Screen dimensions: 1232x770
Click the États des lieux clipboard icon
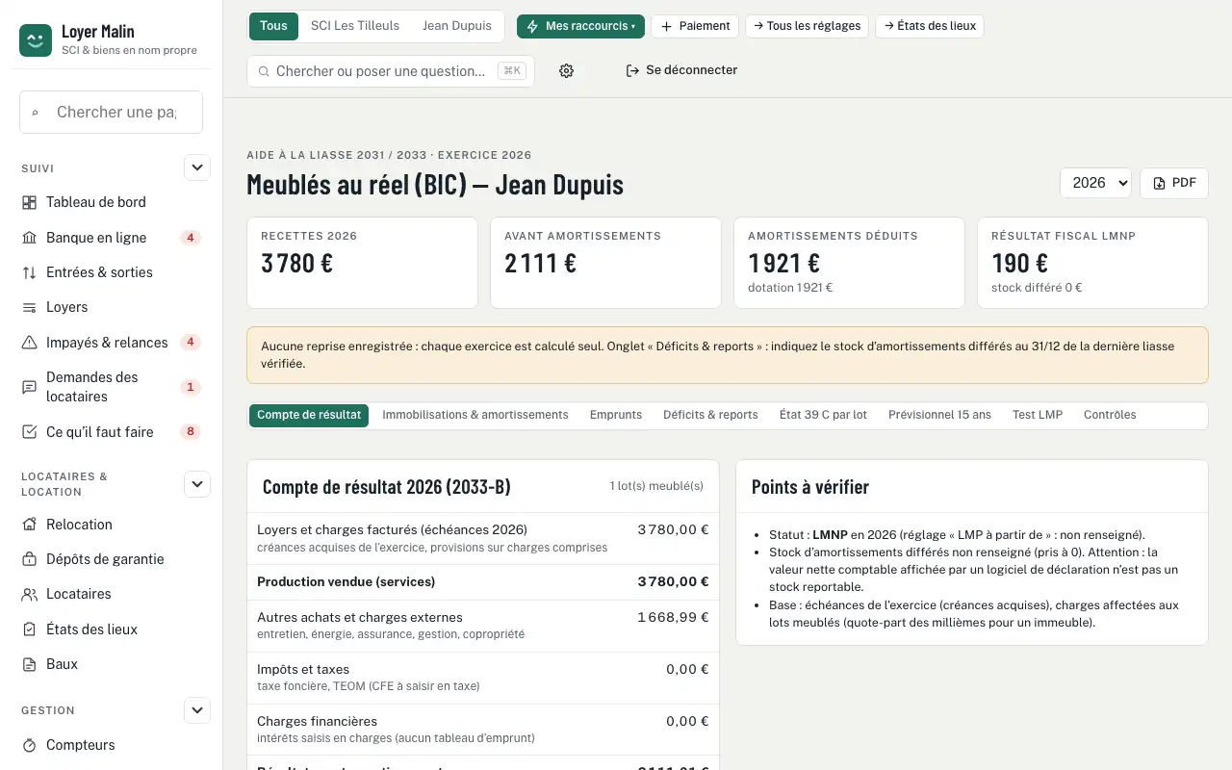pos(30,629)
